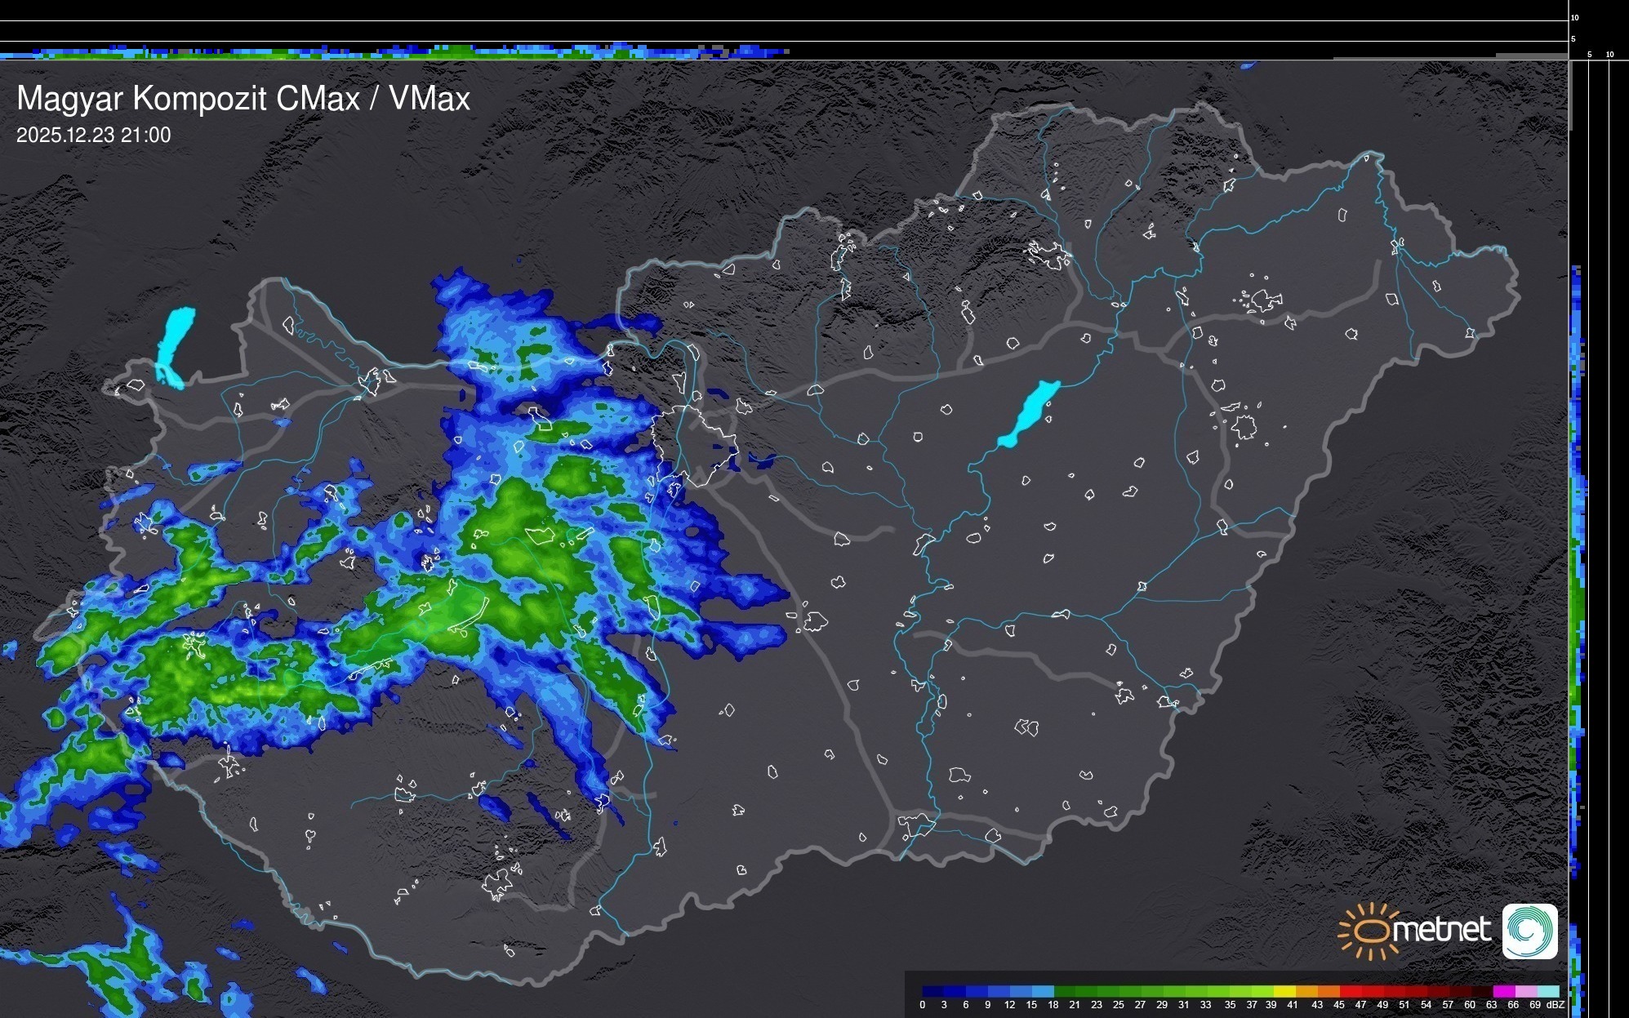
Task: Click the light cyan 69 dBZ swatch
Action: (1547, 991)
